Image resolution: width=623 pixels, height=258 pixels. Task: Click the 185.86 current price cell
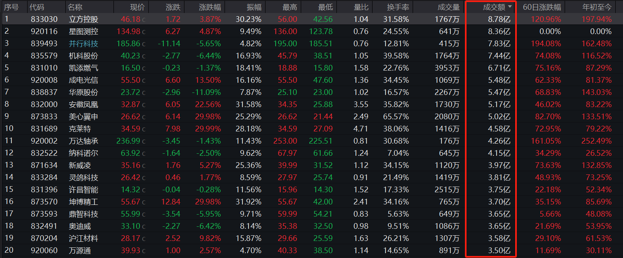[128, 43]
